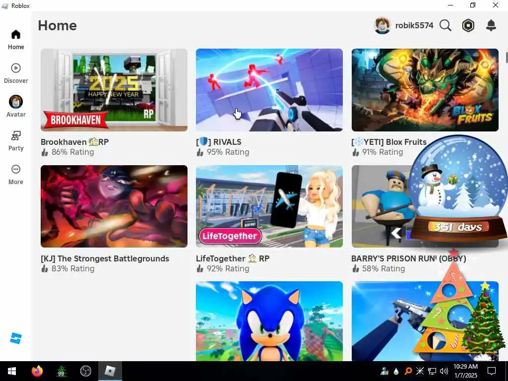Click the water drop tray icon
Viewport: 508px width, 381px height.
[396, 371]
